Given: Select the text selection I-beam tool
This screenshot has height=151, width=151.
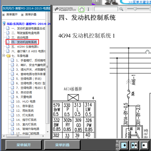Looking at the screenshot, I should (x=88, y=9).
